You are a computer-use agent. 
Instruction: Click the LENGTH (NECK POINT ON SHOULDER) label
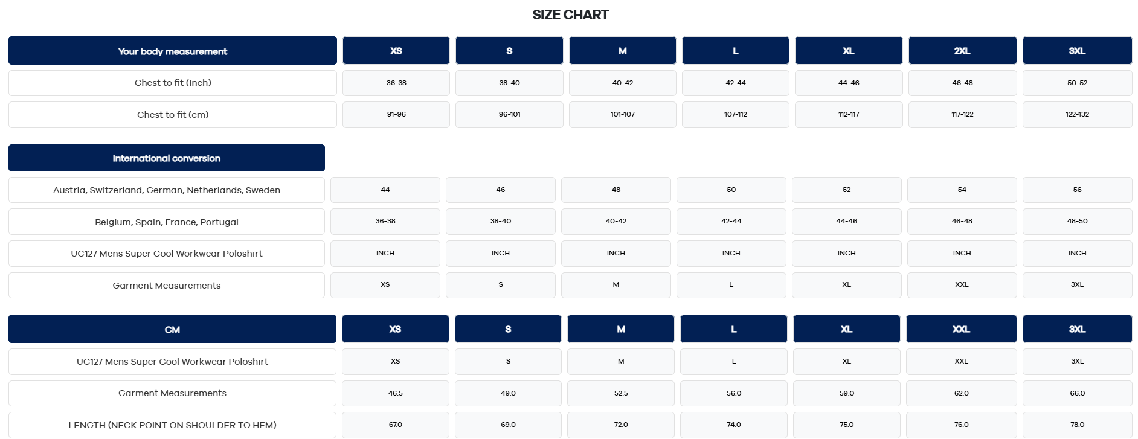pyautogui.click(x=172, y=425)
